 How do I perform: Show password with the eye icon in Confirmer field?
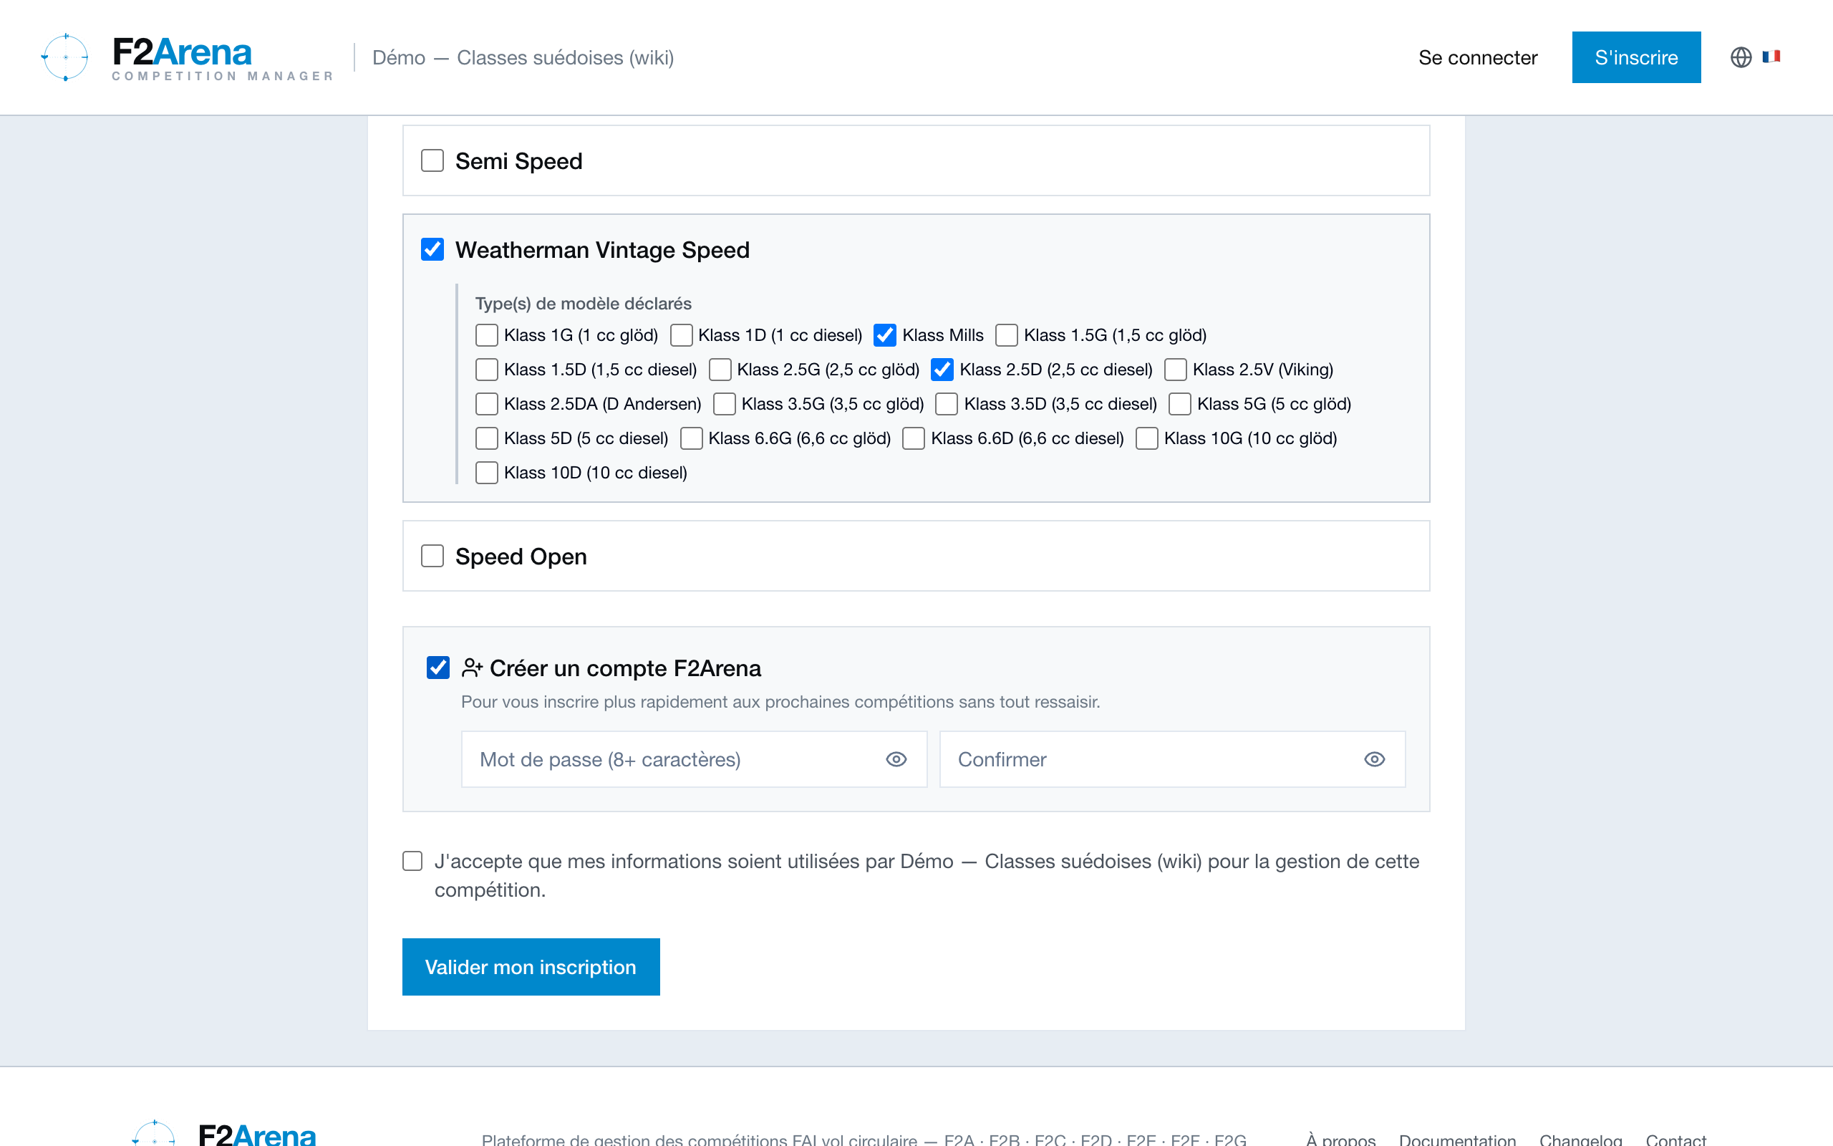[1374, 759]
